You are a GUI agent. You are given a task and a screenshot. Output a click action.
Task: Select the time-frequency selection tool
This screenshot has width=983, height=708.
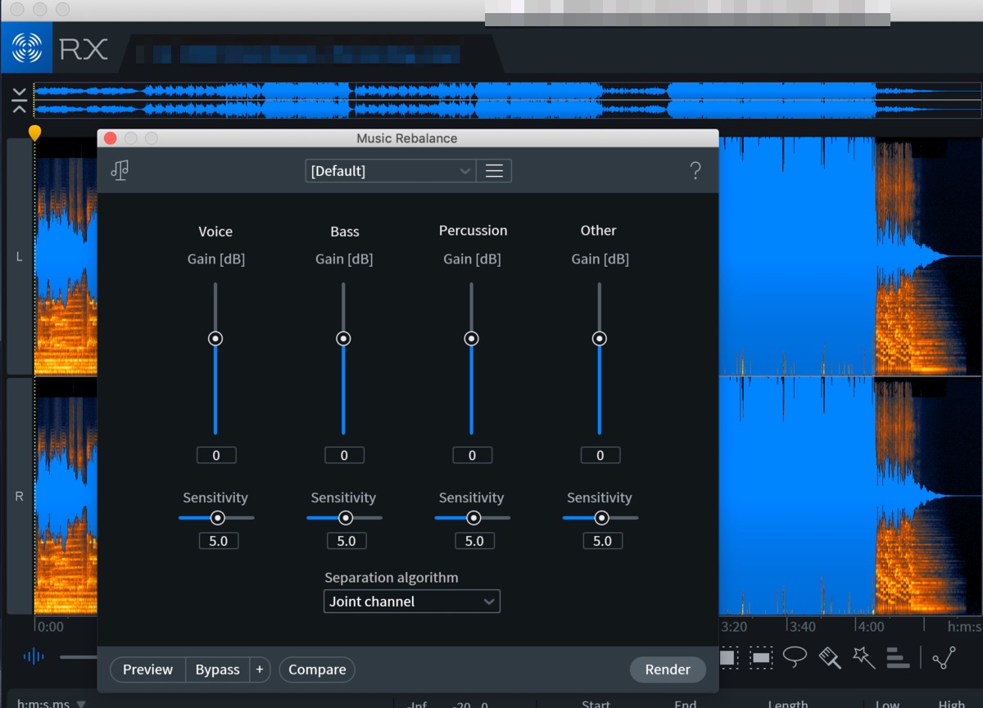click(x=729, y=657)
